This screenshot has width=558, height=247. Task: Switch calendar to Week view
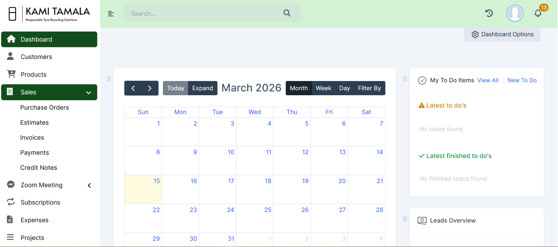(323, 88)
